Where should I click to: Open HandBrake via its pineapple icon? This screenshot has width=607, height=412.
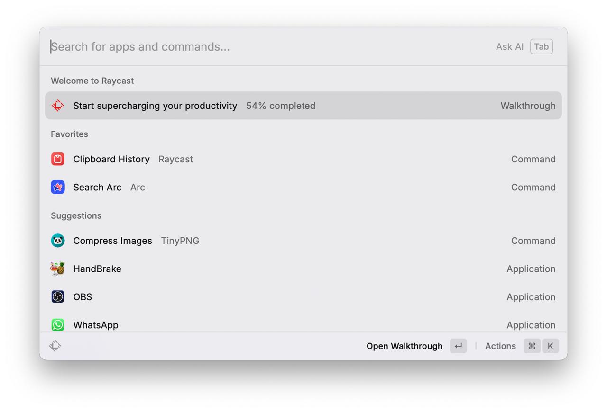click(x=58, y=269)
